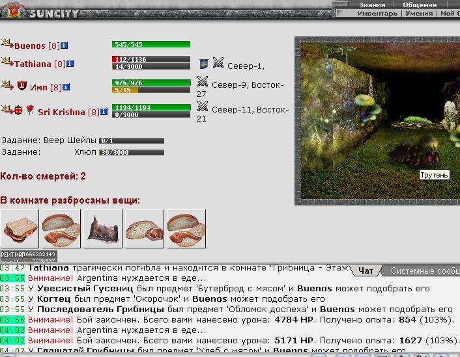460x357 pixels.
Task: Click the Tathiana 112/1136 health bar
Action: coord(151,59)
